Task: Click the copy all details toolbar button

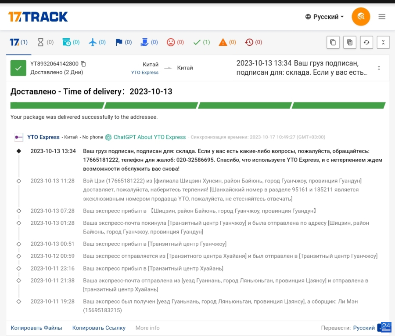Action: 350,42
